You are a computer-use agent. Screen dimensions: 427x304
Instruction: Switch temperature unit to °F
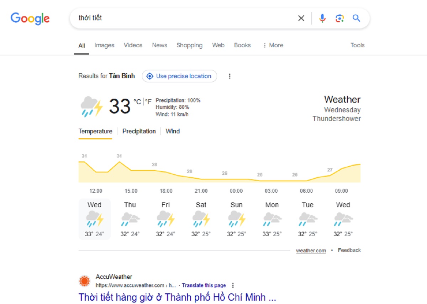148,102
